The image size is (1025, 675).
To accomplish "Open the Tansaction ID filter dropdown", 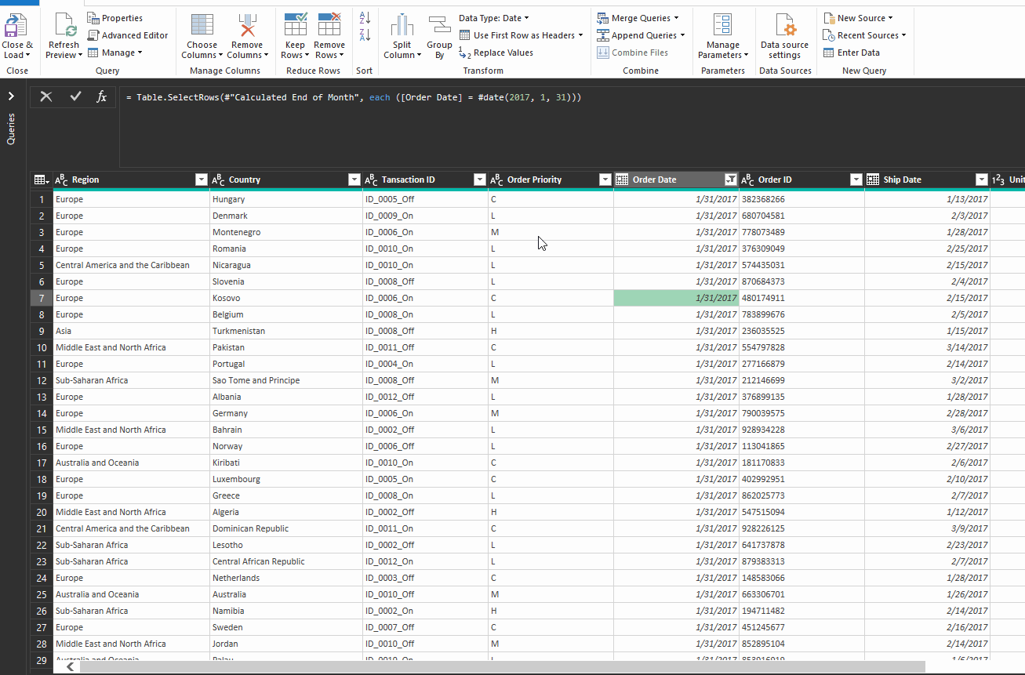I will pos(480,180).
